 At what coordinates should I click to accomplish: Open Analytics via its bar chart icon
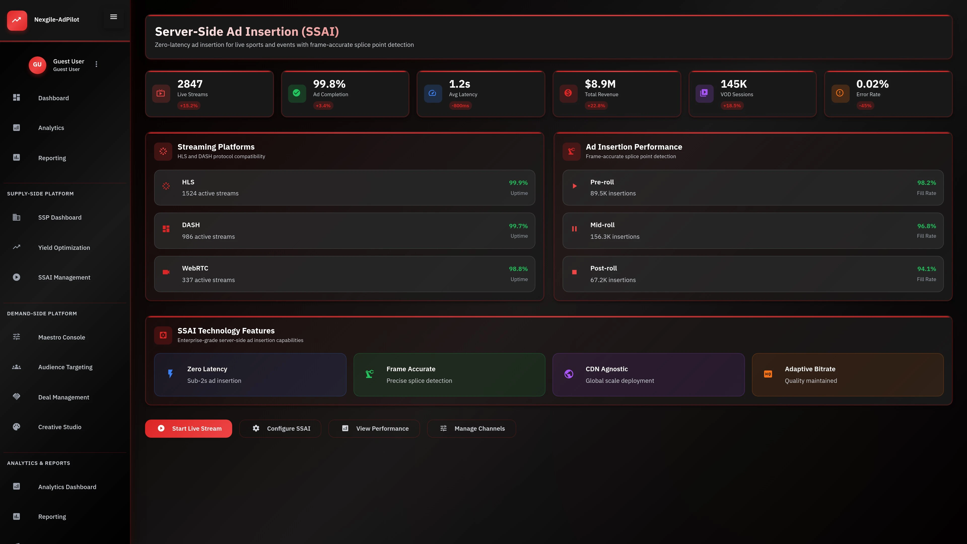[16, 128]
